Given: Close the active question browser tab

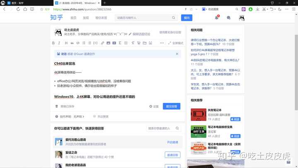Looking at the screenshot, I should tap(99, 3).
